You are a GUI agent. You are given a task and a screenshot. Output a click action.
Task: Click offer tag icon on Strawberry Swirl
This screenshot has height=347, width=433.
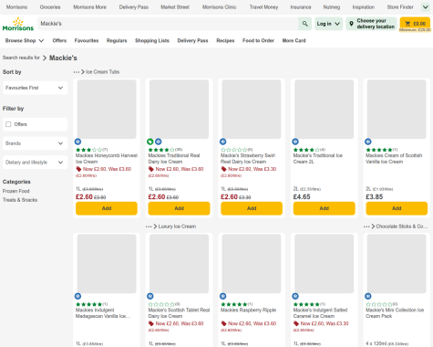coord(223,169)
